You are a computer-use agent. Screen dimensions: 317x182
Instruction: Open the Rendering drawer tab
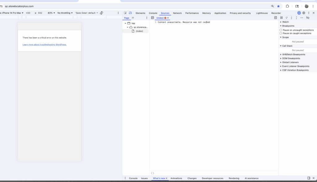tap(234, 178)
